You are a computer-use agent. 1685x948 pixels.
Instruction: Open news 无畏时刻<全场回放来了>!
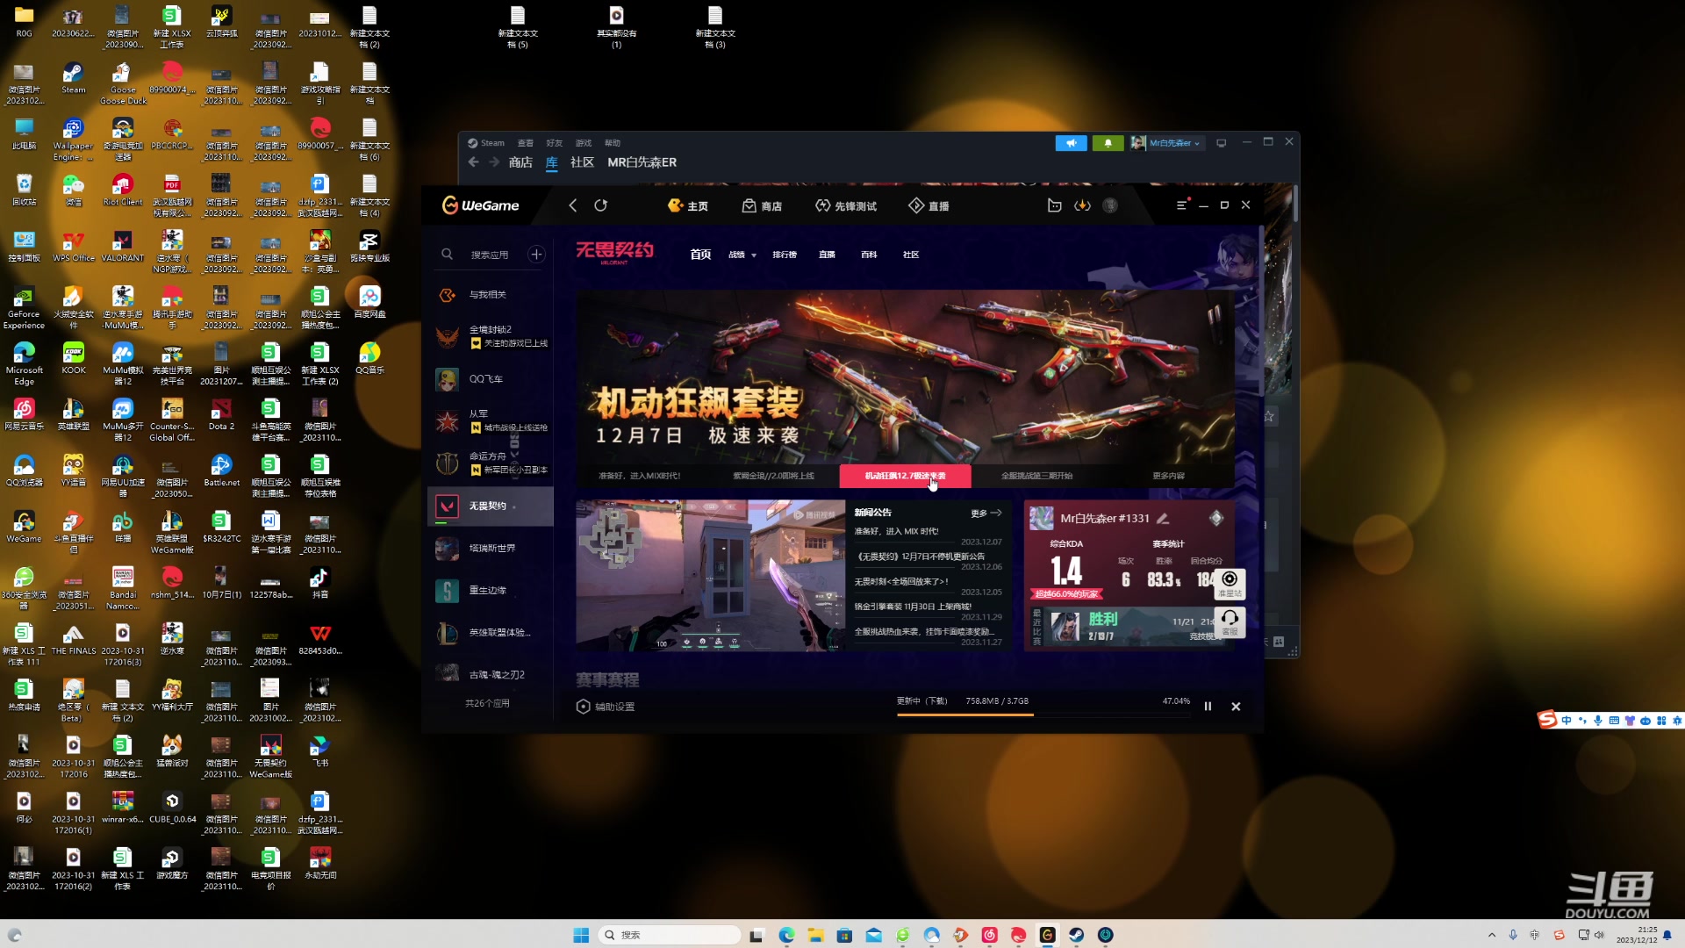(x=901, y=581)
